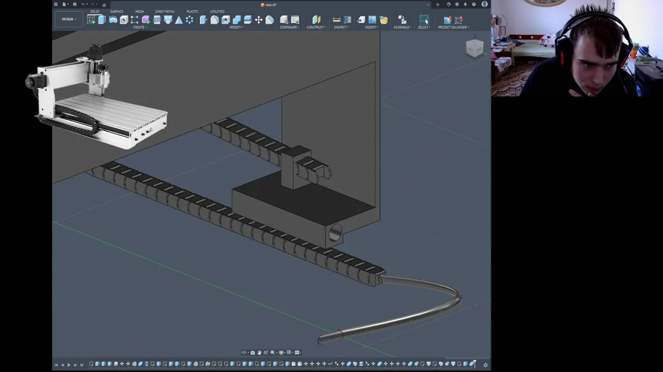Click the Save icon
Image resolution: width=663 pixels, height=372 pixels.
(75, 4)
